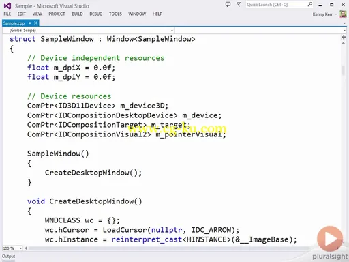The width and height of the screenshot is (349, 262).
Task: Click on IDCompositionTarget type name
Action: [x=100, y=125]
